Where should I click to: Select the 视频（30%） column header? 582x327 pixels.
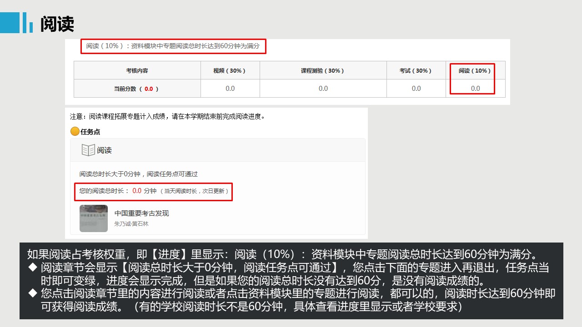[x=230, y=70]
